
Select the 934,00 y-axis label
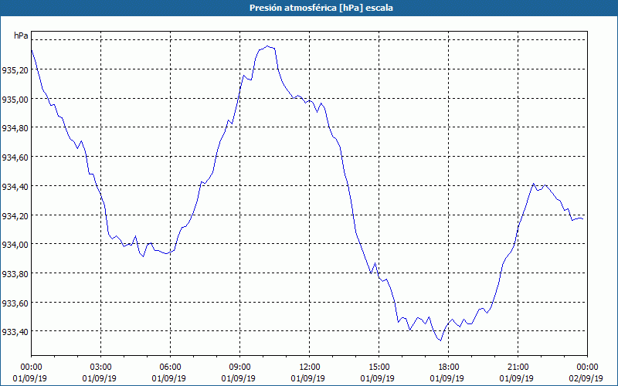tap(15, 245)
